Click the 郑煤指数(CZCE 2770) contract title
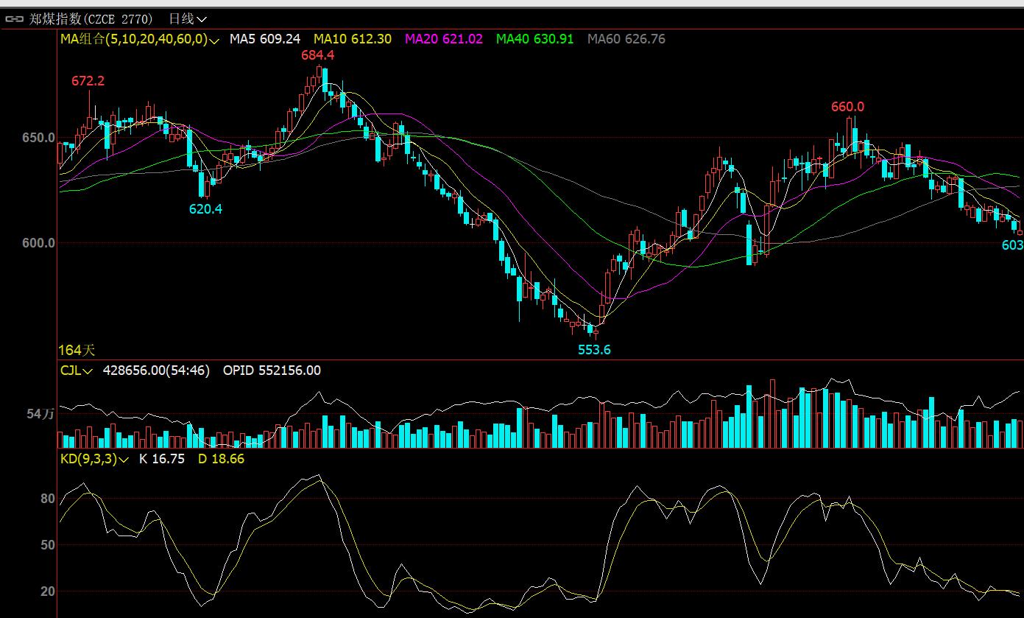1024x618 pixels. [x=91, y=18]
